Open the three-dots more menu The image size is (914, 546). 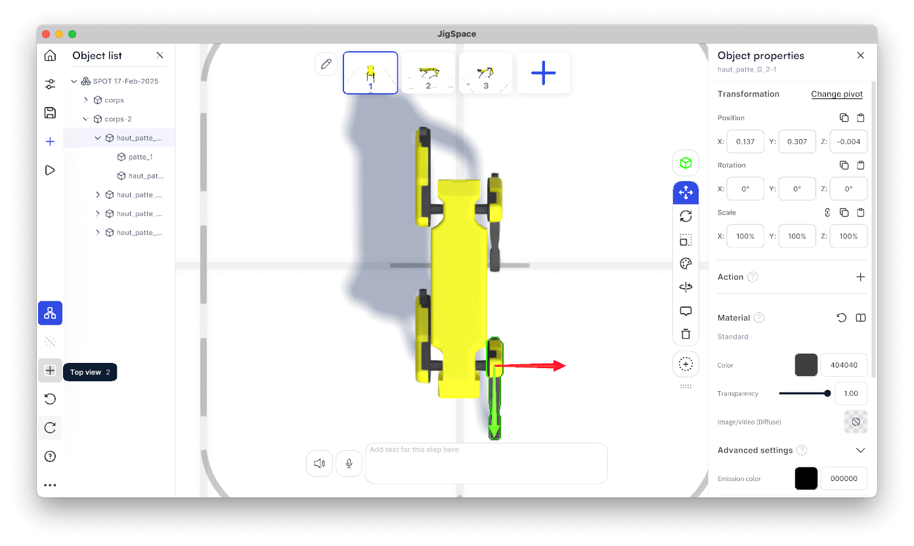click(50, 486)
